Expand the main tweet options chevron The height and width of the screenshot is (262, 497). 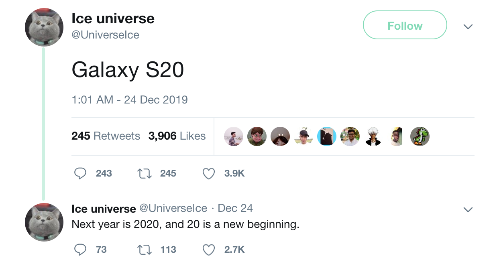468,27
